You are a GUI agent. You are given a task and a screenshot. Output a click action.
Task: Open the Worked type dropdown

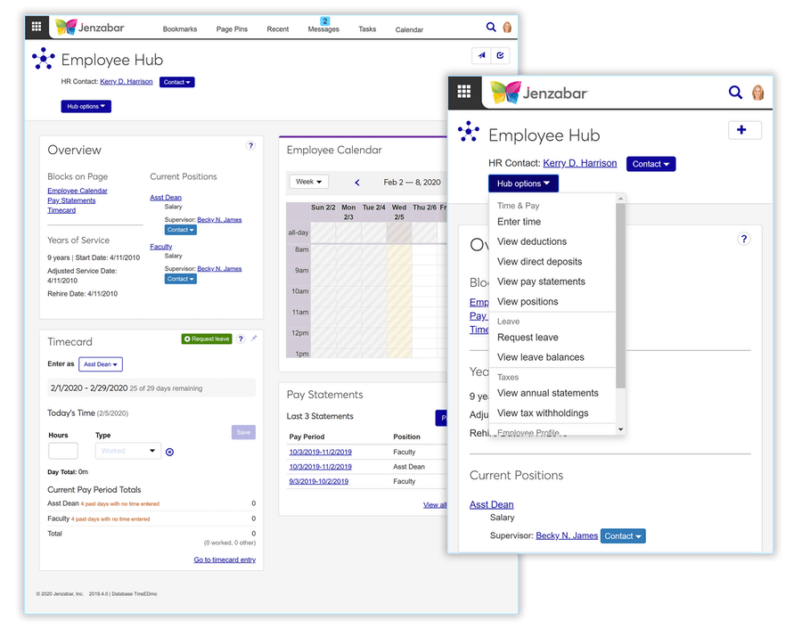coord(128,451)
